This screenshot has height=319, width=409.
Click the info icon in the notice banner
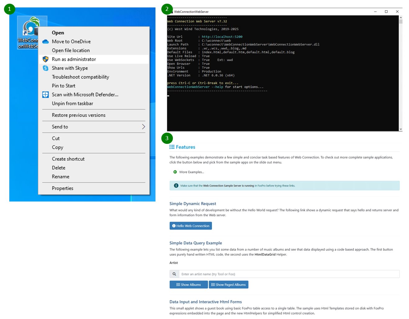tap(176, 186)
